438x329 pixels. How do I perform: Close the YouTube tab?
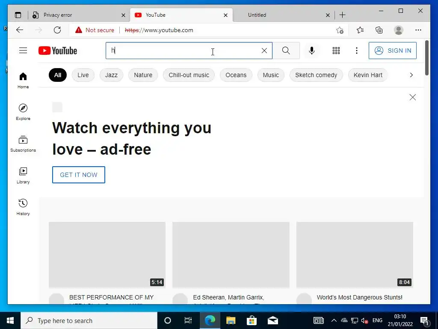[x=225, y=15]
